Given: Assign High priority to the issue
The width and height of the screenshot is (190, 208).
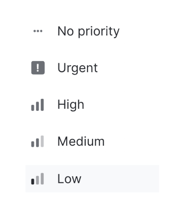Looking at the screenshot, I should point(71,105).
